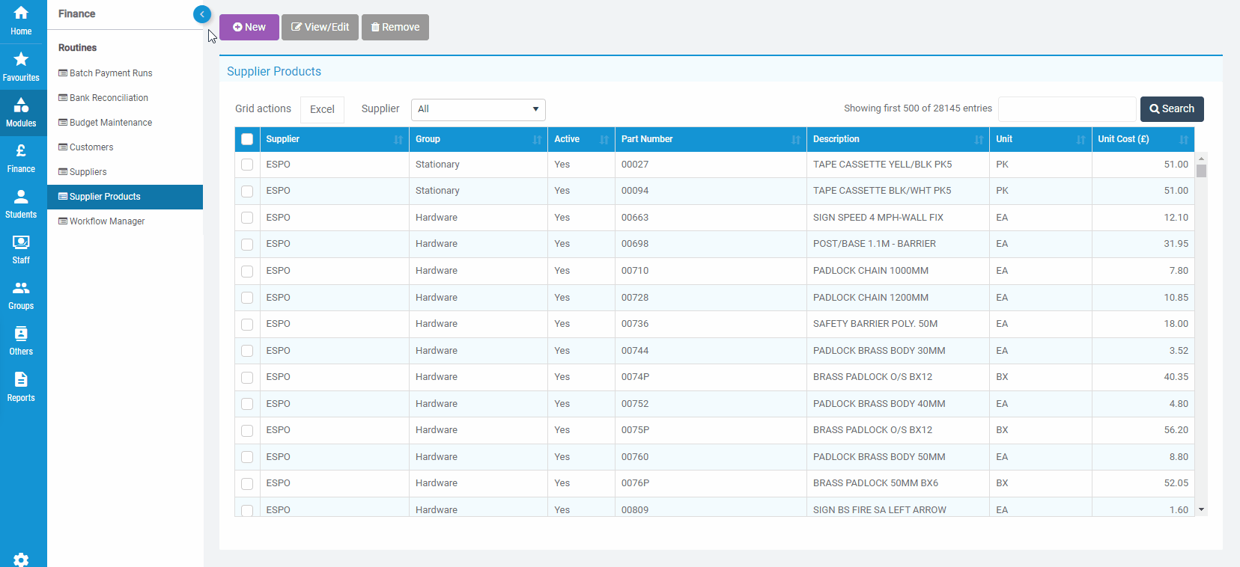Click grid scrollbar up arrow
Image resolution: width=1240 pixels, height=567 pixels.
coord(1201,159)
